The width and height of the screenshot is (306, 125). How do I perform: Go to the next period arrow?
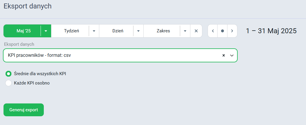tap(232, 31)
